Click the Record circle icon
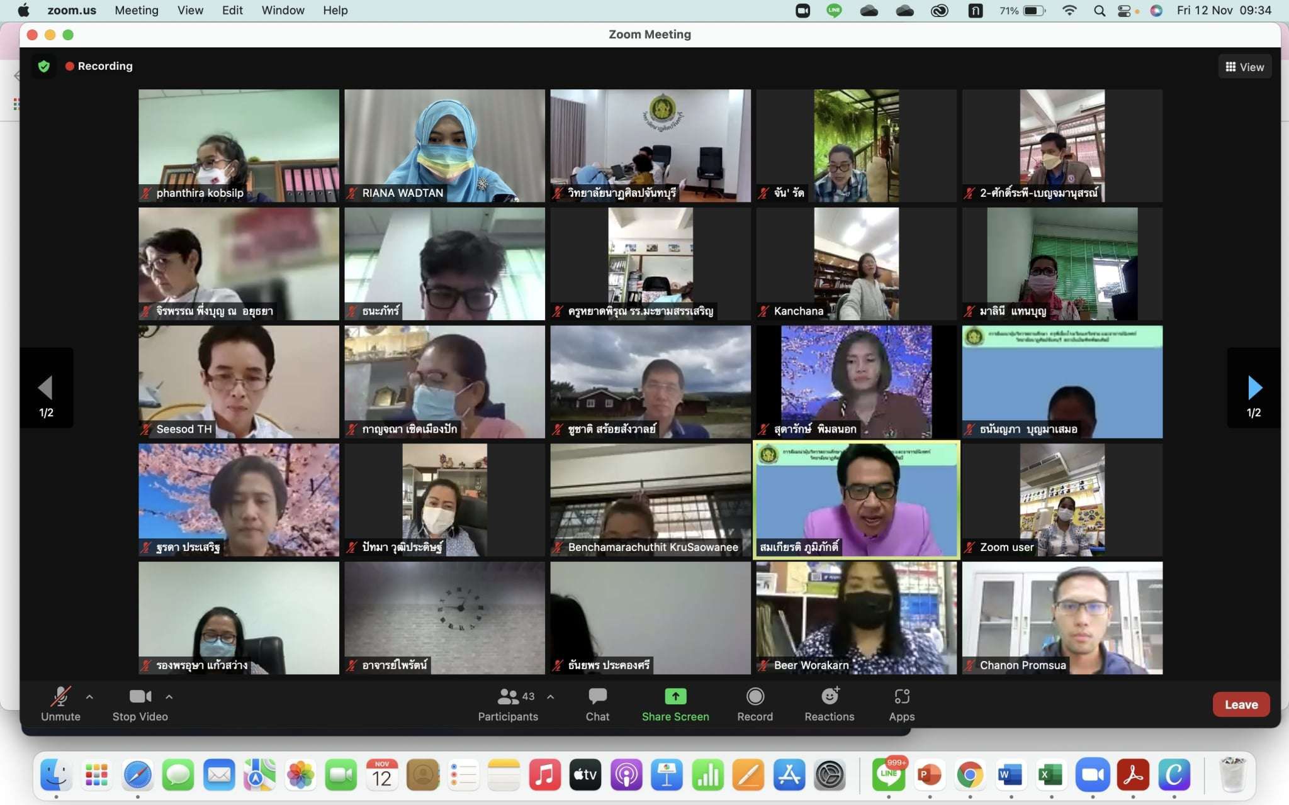The image size is (1289, 805). (x=755, y=696)
